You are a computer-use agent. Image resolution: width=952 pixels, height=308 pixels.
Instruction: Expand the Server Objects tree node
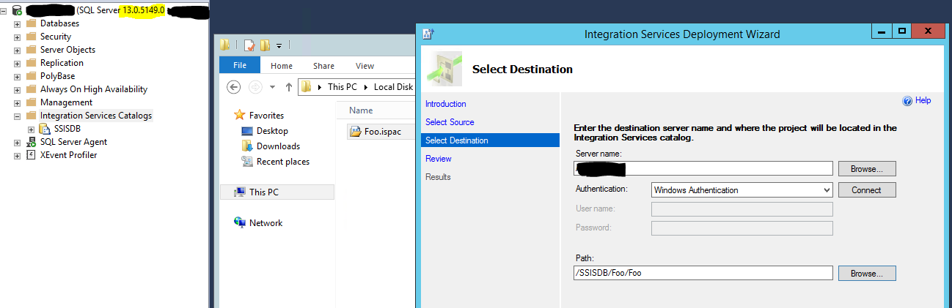(x=17, y=50)
